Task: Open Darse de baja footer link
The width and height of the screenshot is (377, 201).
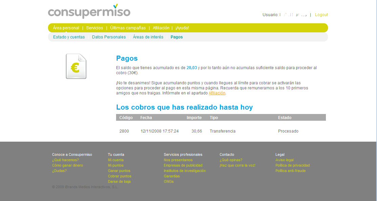Action: click(x=119, y=181)
